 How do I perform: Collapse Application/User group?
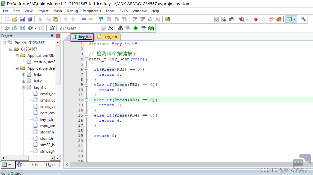point(17,68)
